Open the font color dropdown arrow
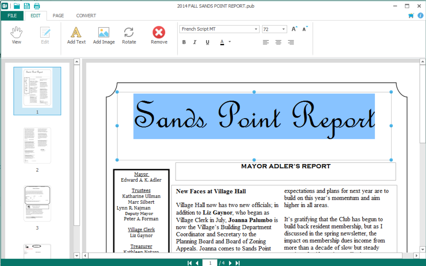The image size is (426, 266). click(230, 42)
